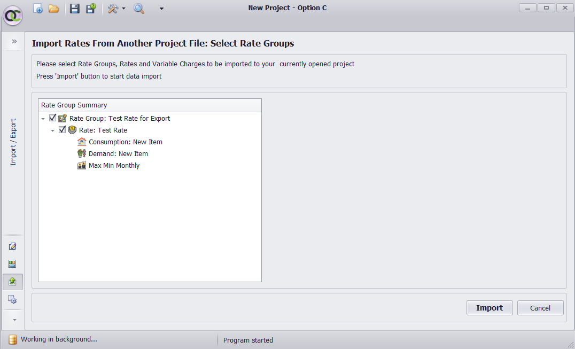
Task: Toggle the Rate: Test Rate checkbox
Action: tap(63, 130)
